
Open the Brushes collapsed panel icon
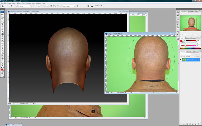tap(178, 24)
